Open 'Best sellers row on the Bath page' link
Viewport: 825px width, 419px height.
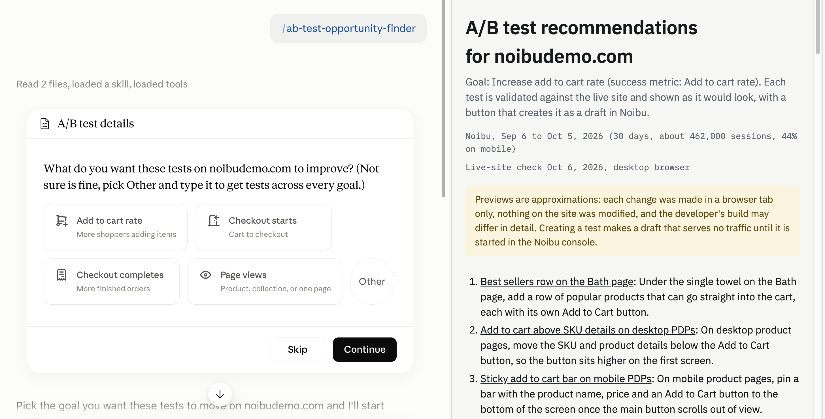(557, 281)
